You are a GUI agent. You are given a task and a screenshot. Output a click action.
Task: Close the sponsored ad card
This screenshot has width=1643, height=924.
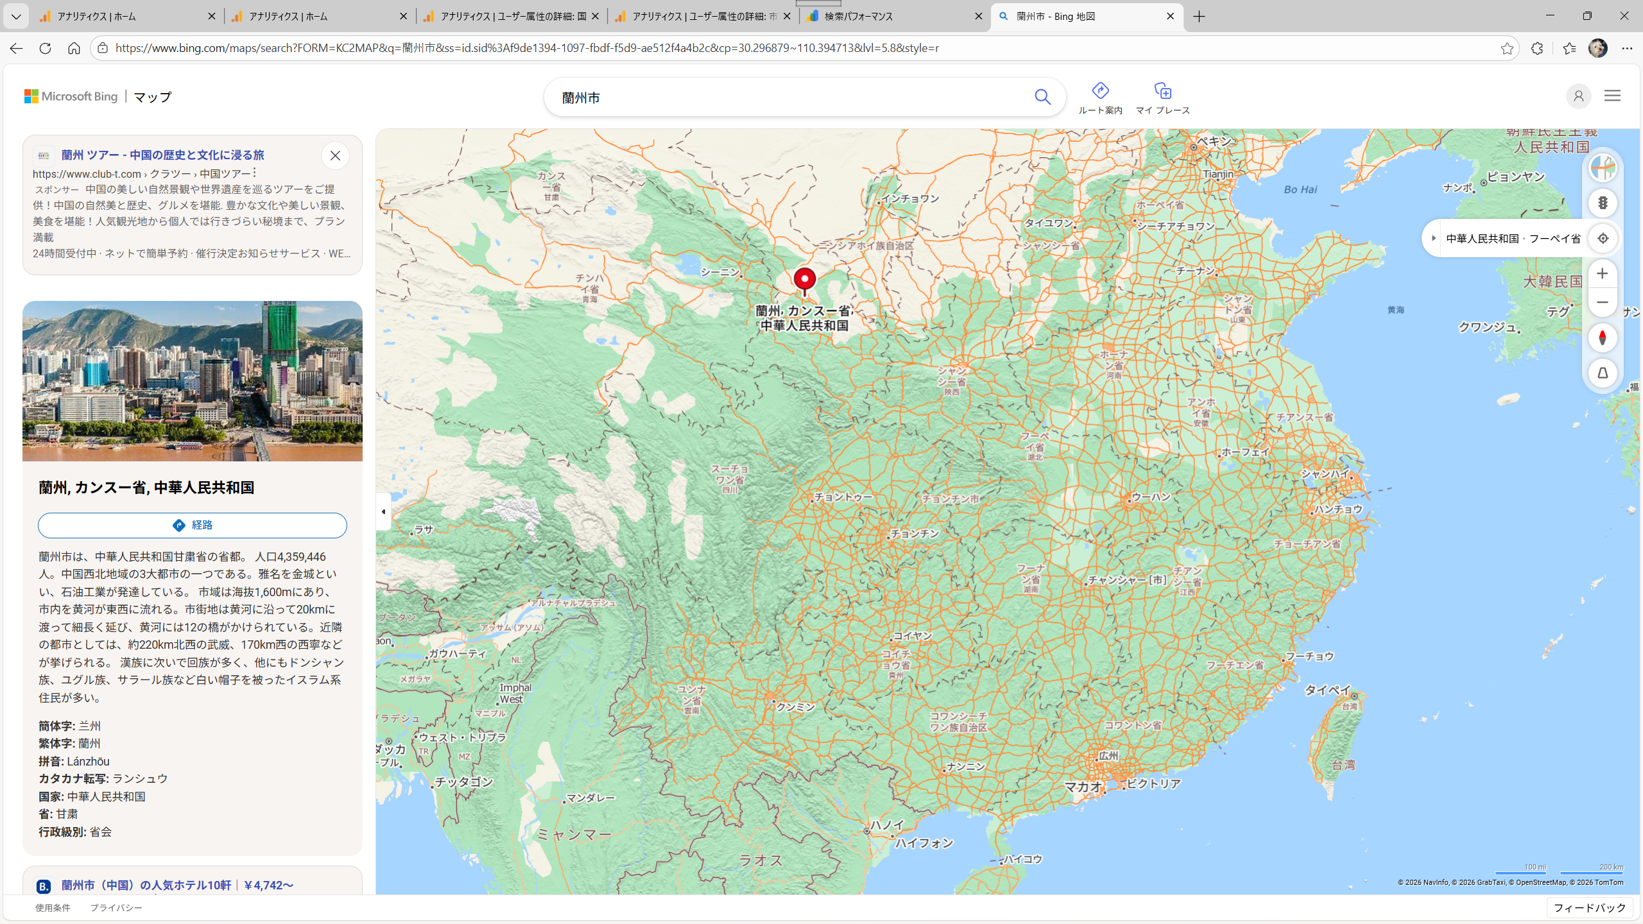[335, 156]
